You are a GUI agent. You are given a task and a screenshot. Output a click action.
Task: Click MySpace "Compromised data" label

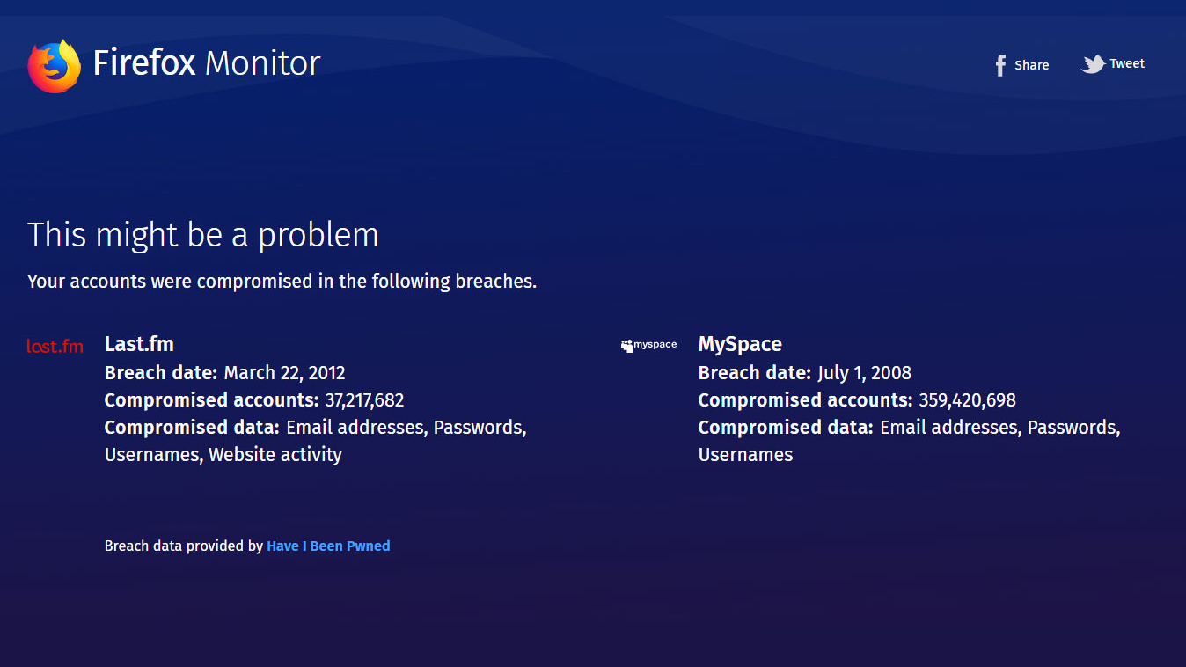786,428
